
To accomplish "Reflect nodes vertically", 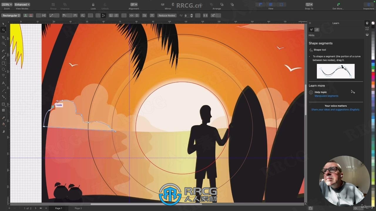I will click(x=137, y=16).
